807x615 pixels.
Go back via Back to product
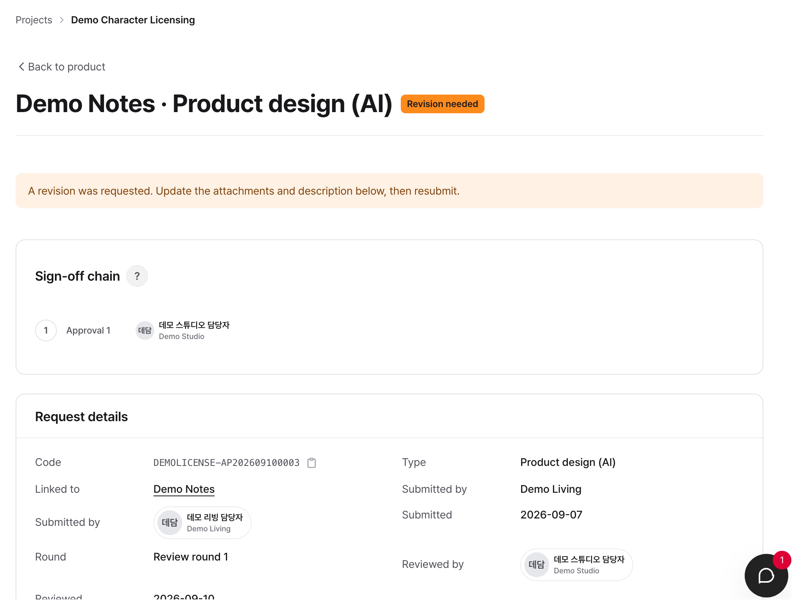coord(62,67)
